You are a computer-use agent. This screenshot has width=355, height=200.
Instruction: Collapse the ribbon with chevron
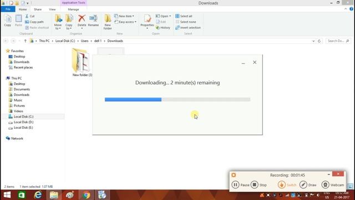346,9
